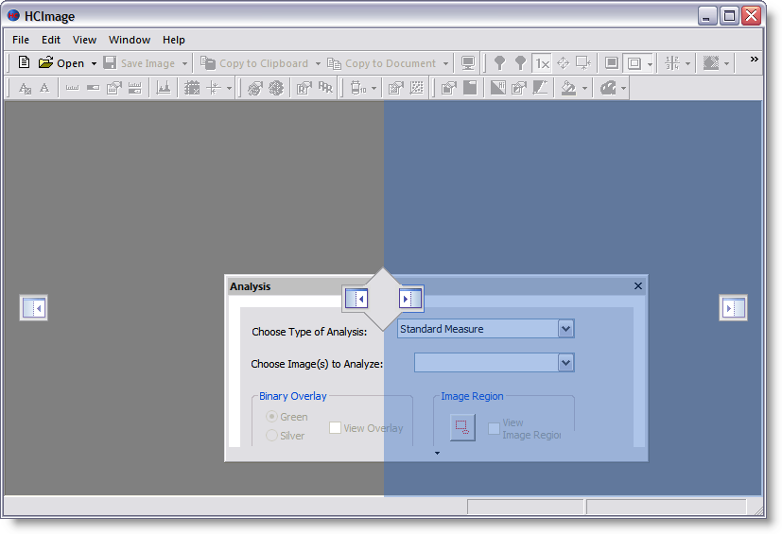Select the Green binary overlay option
This screenshot has height=534, width=782.
272,417
